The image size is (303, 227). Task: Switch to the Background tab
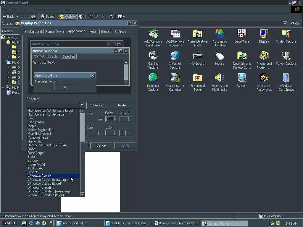(33, 31)
